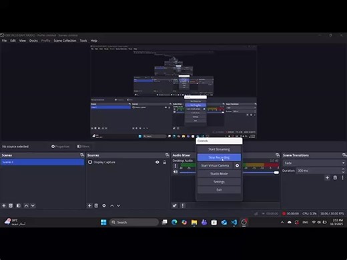Add a transition with the Scene Transitions plus icon
The width and height of the screenshot is (347, 260).
[327, 177]
